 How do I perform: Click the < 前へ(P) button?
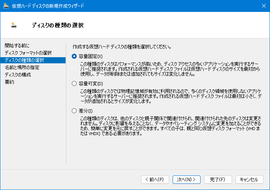point(155,180)
